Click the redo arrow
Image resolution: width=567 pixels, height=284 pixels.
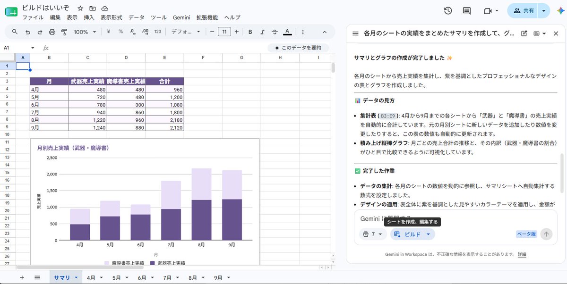click(40, 32)
